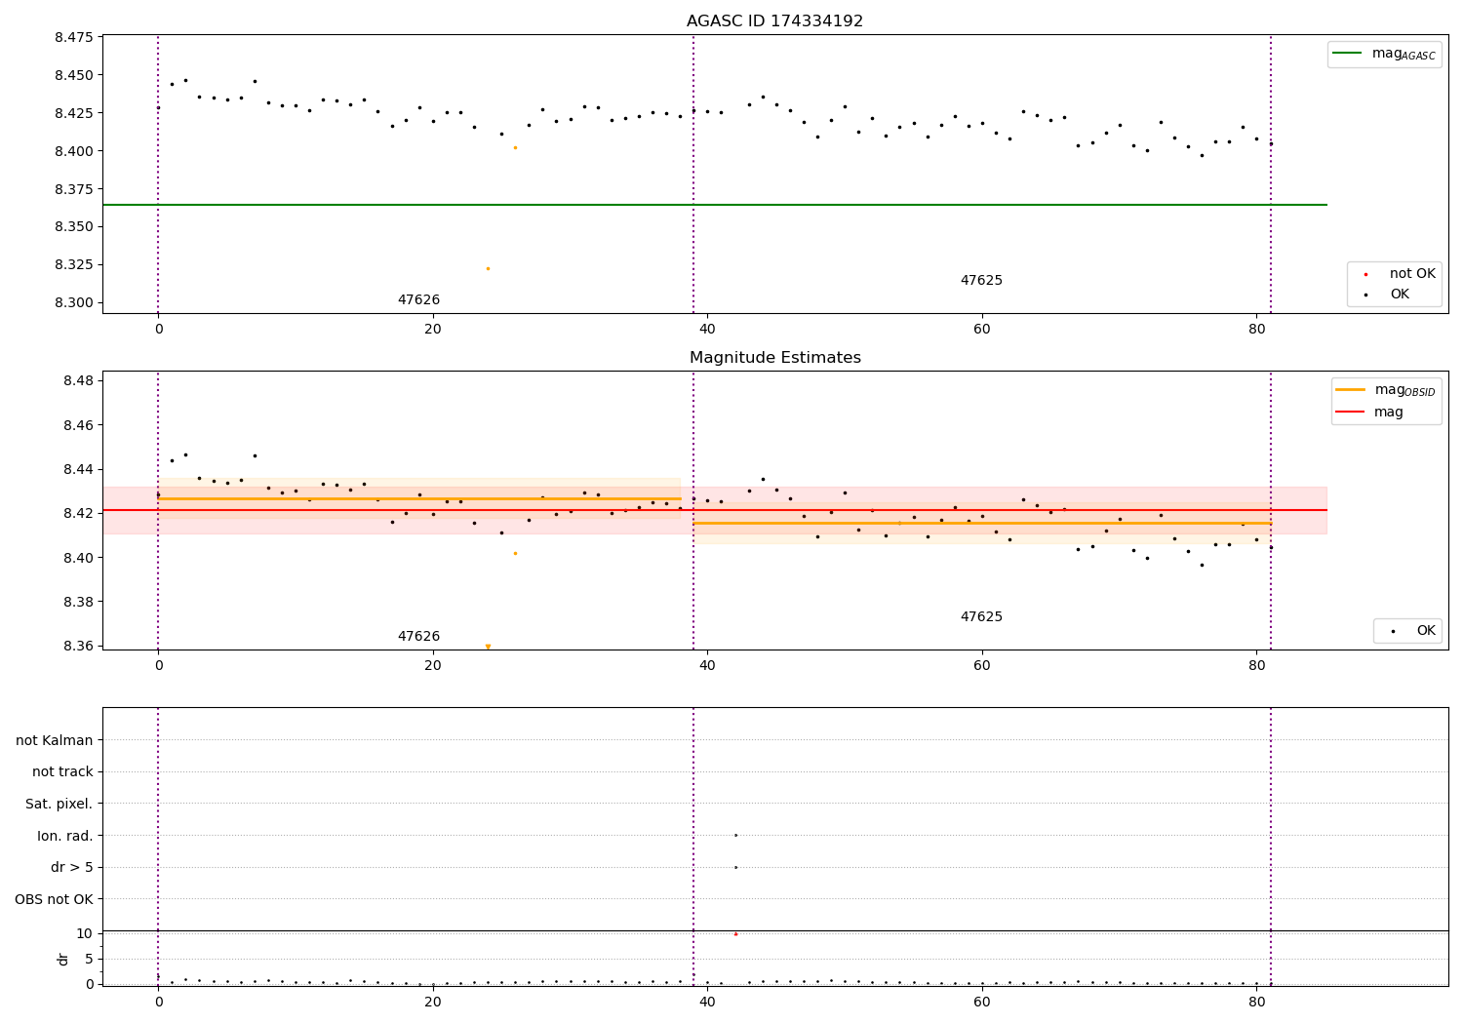
Task: Click the 'OK' legend entry in Magnitude Estimates plot
Action: point(1412,631)
